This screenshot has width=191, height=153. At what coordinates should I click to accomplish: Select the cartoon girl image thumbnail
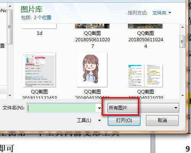92,70
